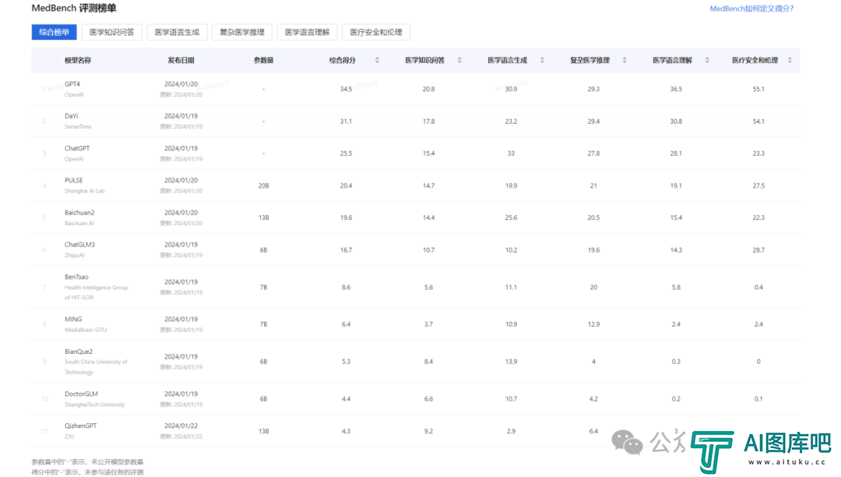
Task: Select the BenTsao model name
Action: click(x=76, y=277)
